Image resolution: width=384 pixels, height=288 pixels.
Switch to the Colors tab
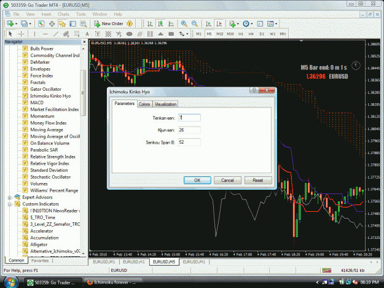tap(144, 104)
